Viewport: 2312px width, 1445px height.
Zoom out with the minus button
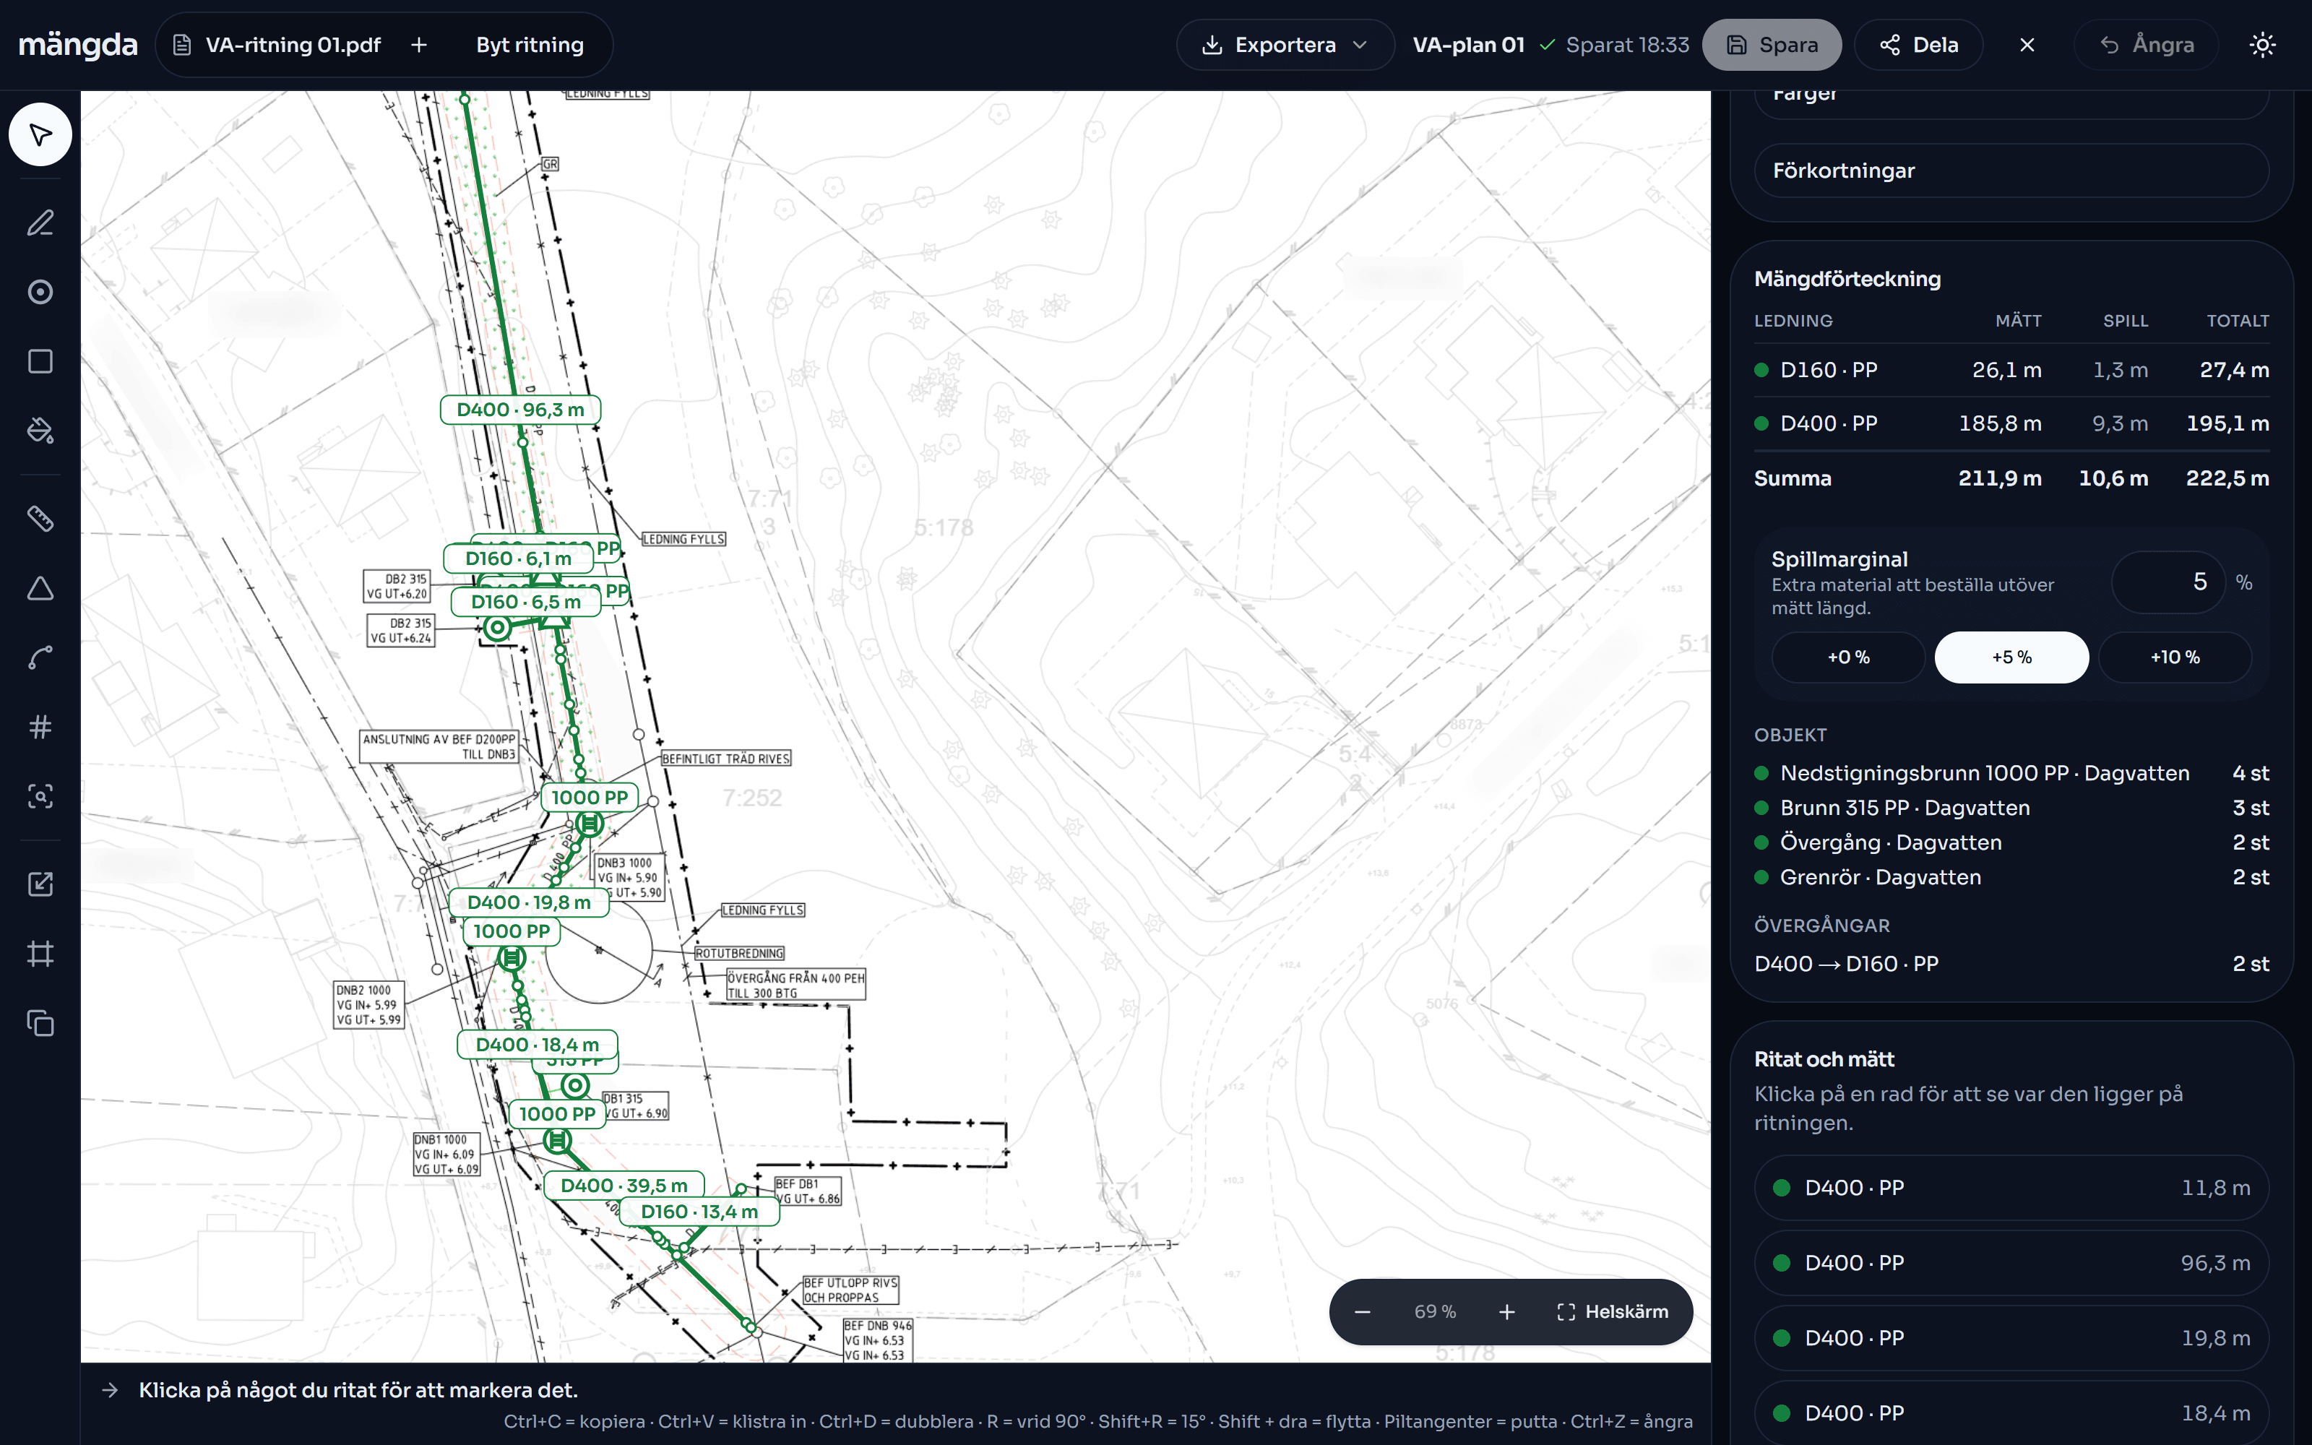click(1363, 1312)
